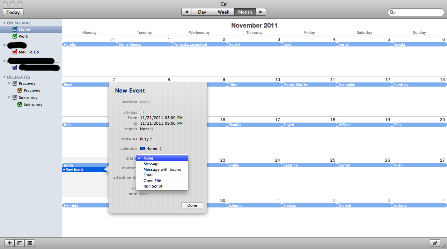Select the Karol event

click(309, 44)
